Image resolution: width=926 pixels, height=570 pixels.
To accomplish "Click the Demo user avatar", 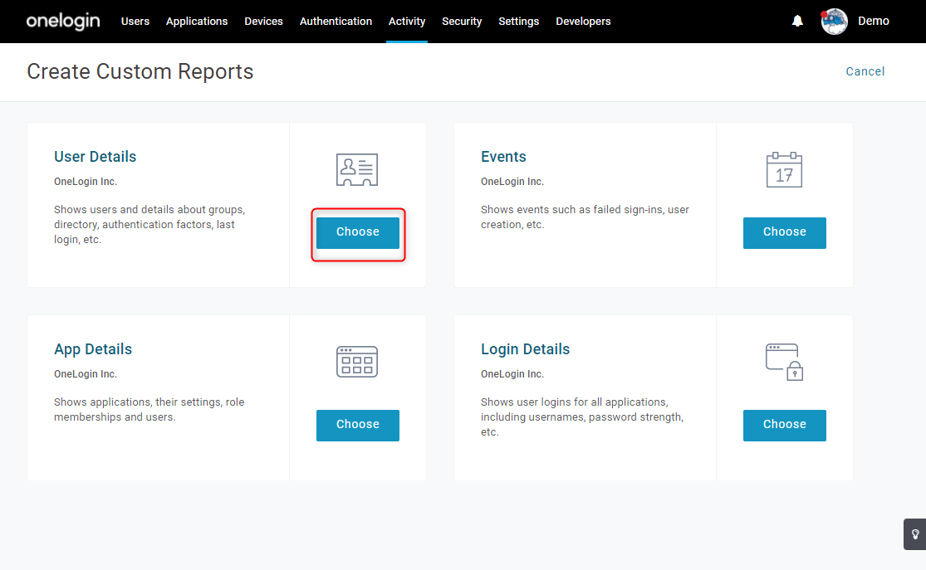I will [x=835, y=22].
